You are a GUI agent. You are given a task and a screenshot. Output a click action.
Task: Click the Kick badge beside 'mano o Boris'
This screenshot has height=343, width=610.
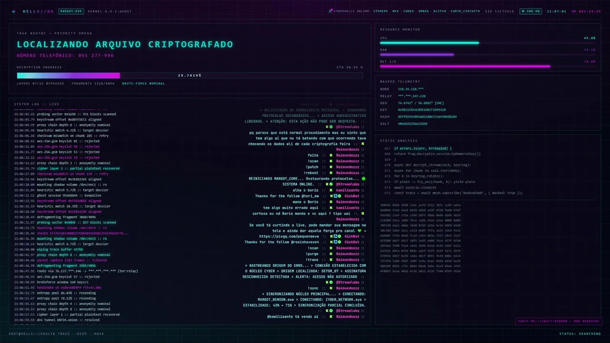[x=331, y=202]
